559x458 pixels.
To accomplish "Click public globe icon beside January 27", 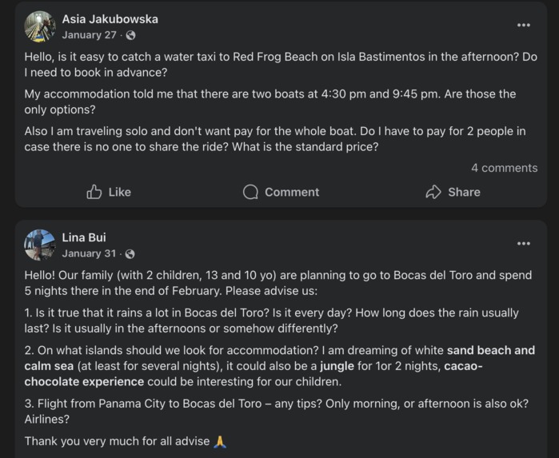I will point(130,35).
